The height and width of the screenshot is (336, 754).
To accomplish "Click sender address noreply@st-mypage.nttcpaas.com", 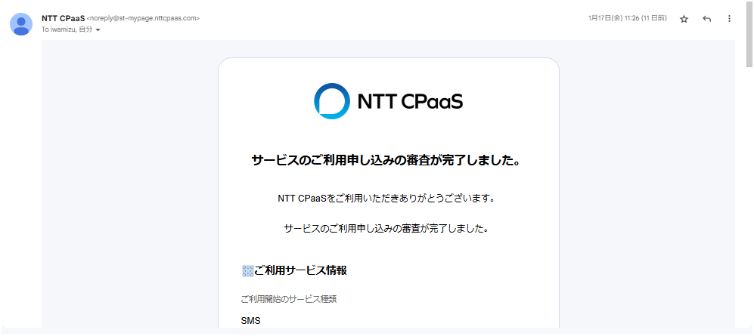I will [143, 18].
